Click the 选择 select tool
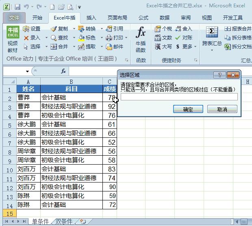Viewport: 252px width, 226px height. 32,47
